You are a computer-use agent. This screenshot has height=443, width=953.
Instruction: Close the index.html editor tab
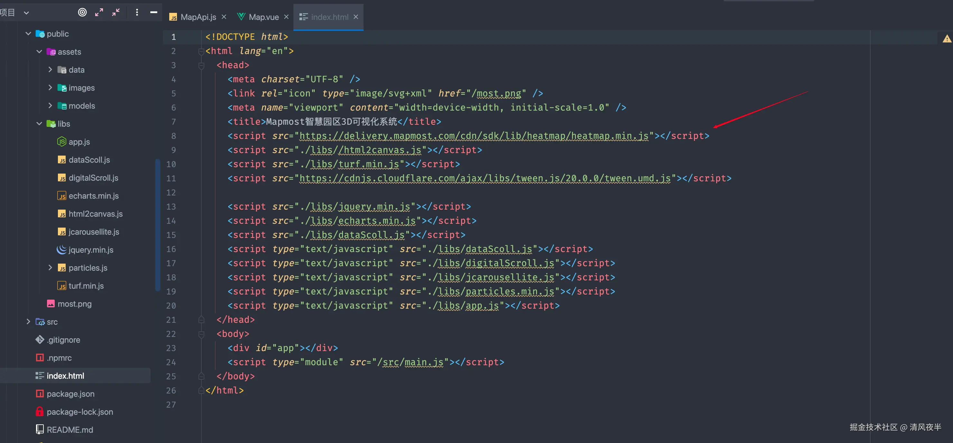click(356, 17)
